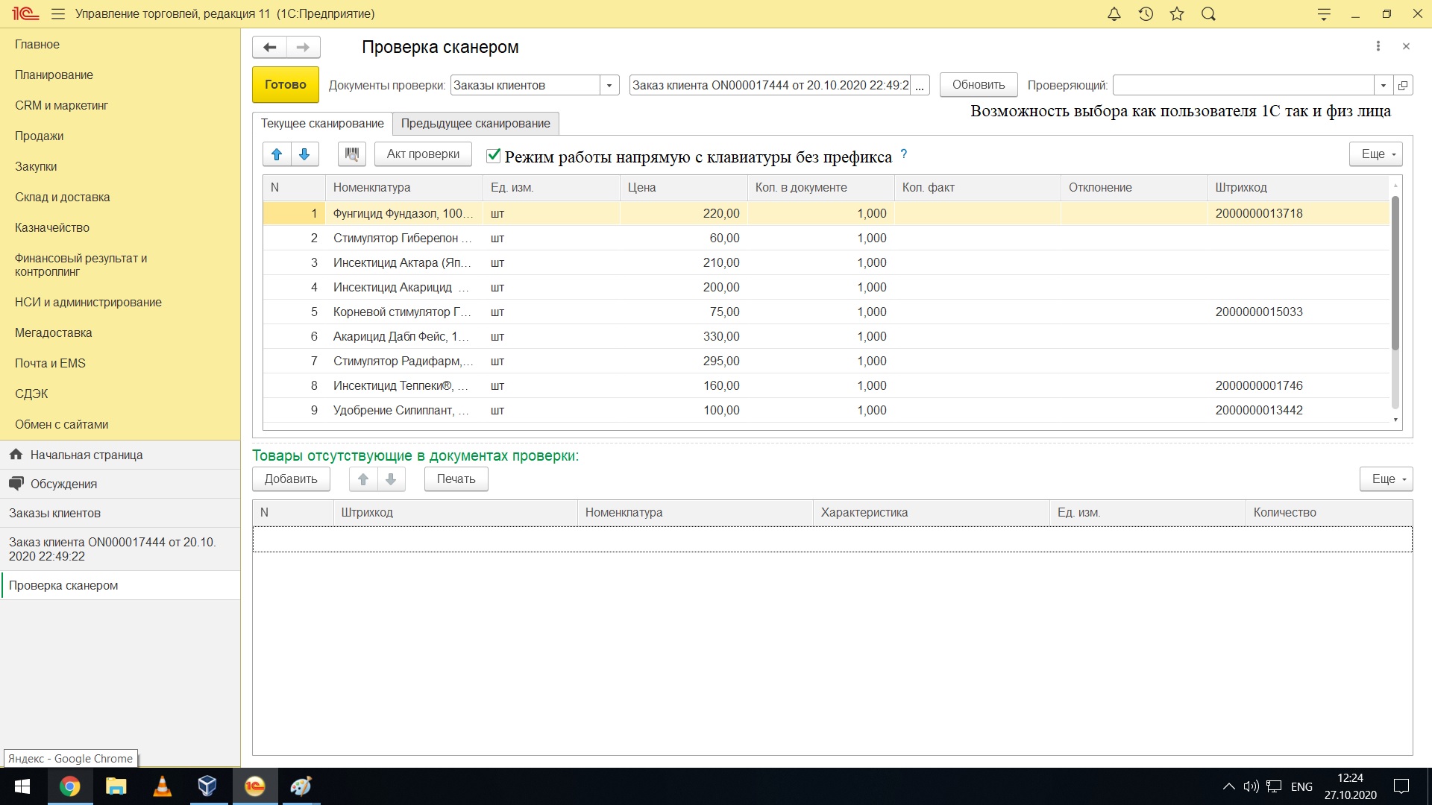Image resolution: width=1432 pixels, height=805 pixels.
Task: Open service settings menu in title bar
Action: (x=1324, y=14)
